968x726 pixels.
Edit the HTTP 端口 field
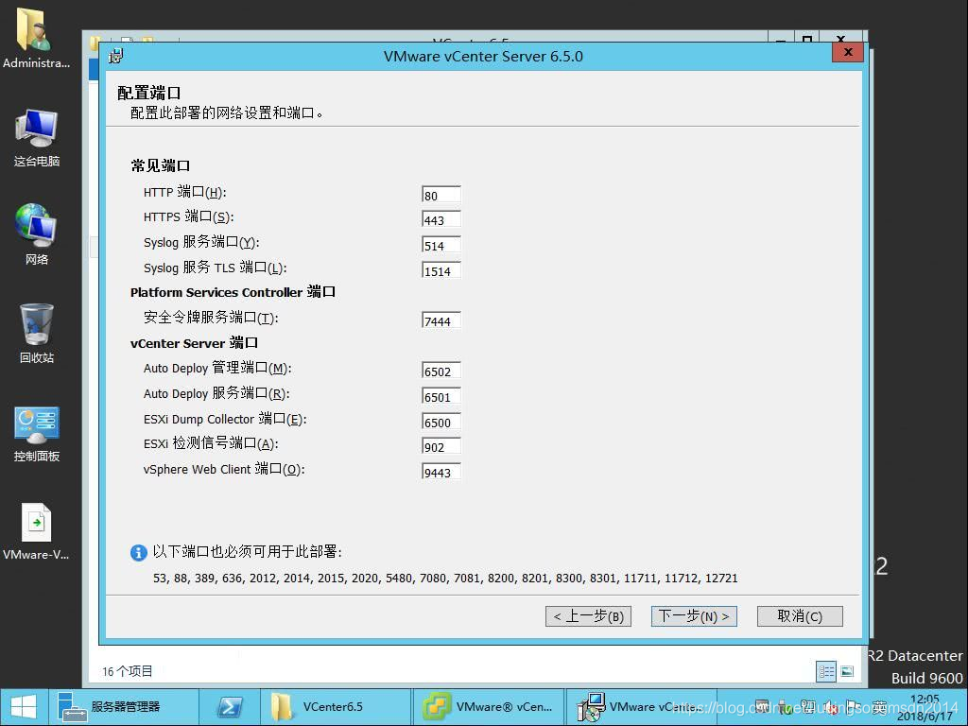(441, 195)
